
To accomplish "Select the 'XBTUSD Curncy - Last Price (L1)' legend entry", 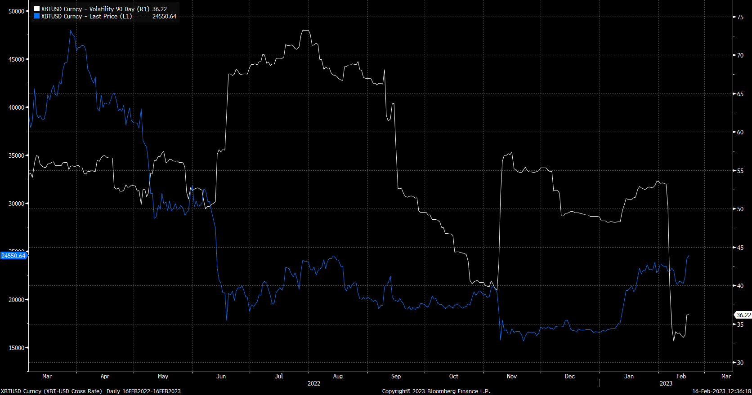I will coord(86,16).
